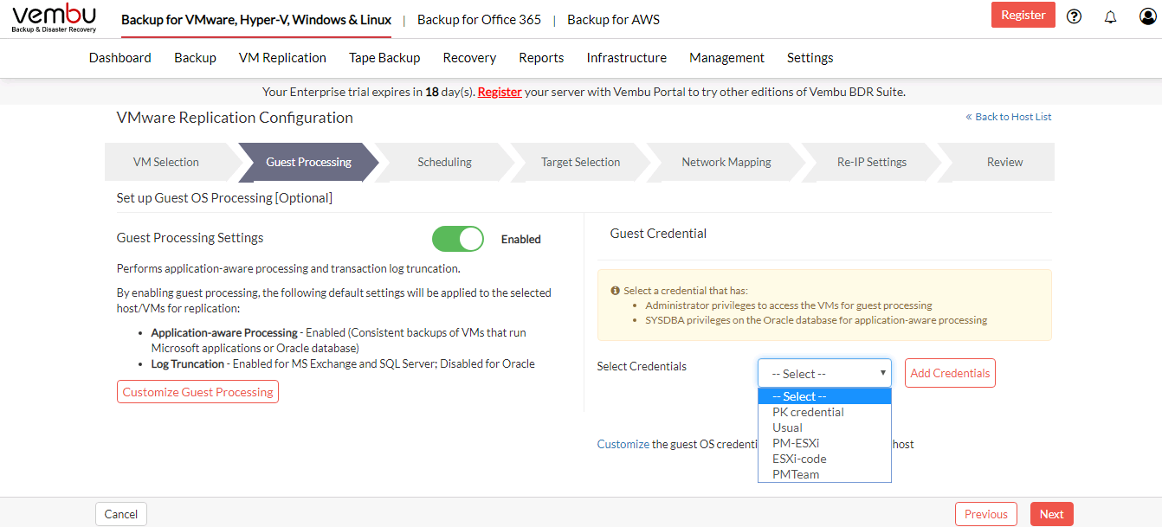Click 'Set up Guest OS Processing [Optional]' text
Screen dimensions: 1162x527
(224, 198)
